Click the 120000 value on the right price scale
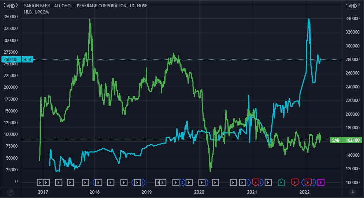364x198 pixels. pyautogui.click(x=352, y=169)
